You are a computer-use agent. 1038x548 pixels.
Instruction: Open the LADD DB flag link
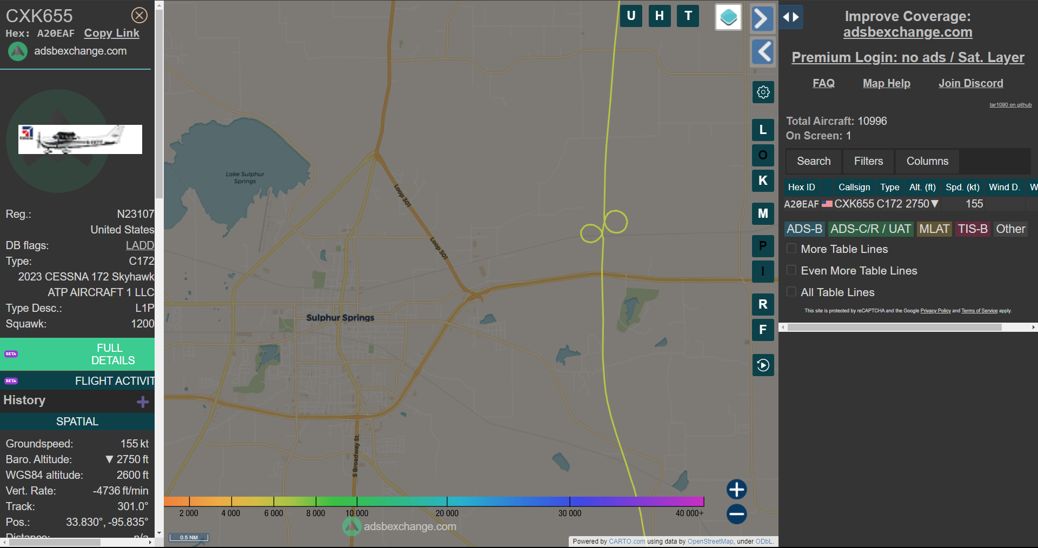[140, 245]
